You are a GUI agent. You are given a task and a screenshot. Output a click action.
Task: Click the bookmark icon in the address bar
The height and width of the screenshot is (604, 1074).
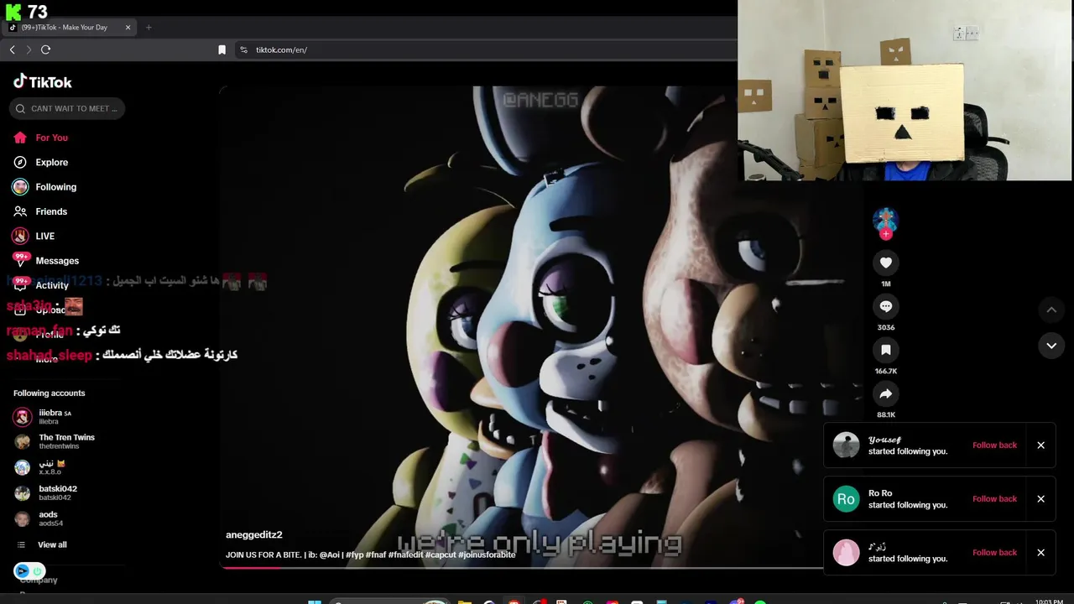click(x=222, y=49)
